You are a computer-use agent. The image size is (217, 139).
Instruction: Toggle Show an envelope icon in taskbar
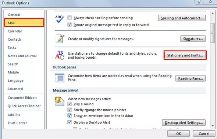70,116
